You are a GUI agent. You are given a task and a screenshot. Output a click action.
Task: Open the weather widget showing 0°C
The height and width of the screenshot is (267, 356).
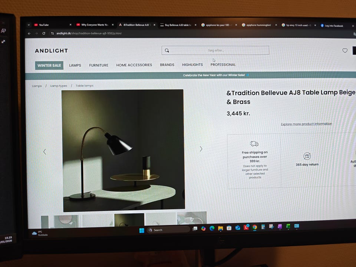(x=40, y=233)
